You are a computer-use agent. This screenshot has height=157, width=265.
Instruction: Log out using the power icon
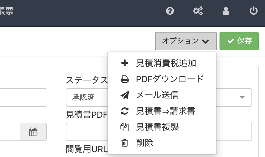pyautogui.click(x=253, y=11)
